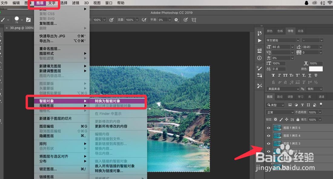Open the text color swatch in Character panel
Screen dimensions: 333x179
coord(316,69)
